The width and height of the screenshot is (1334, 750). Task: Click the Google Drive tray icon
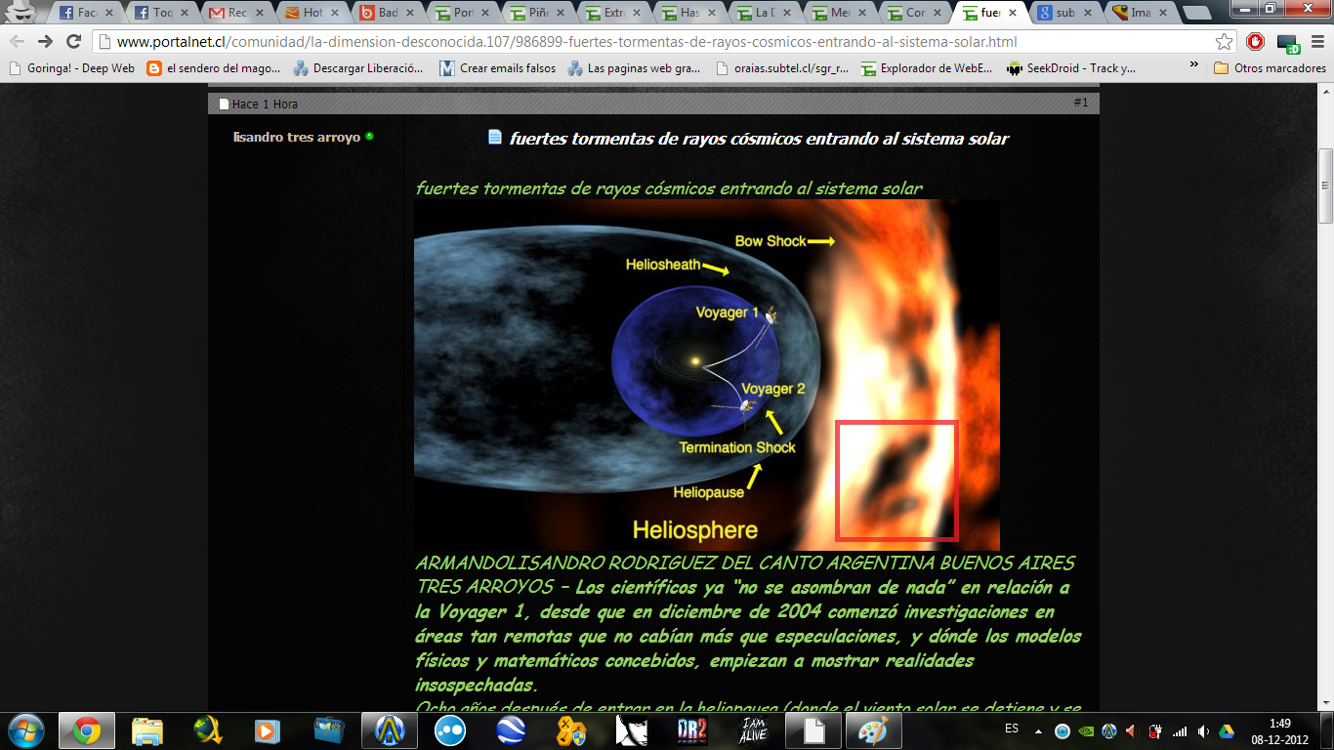click(1227, 730)
